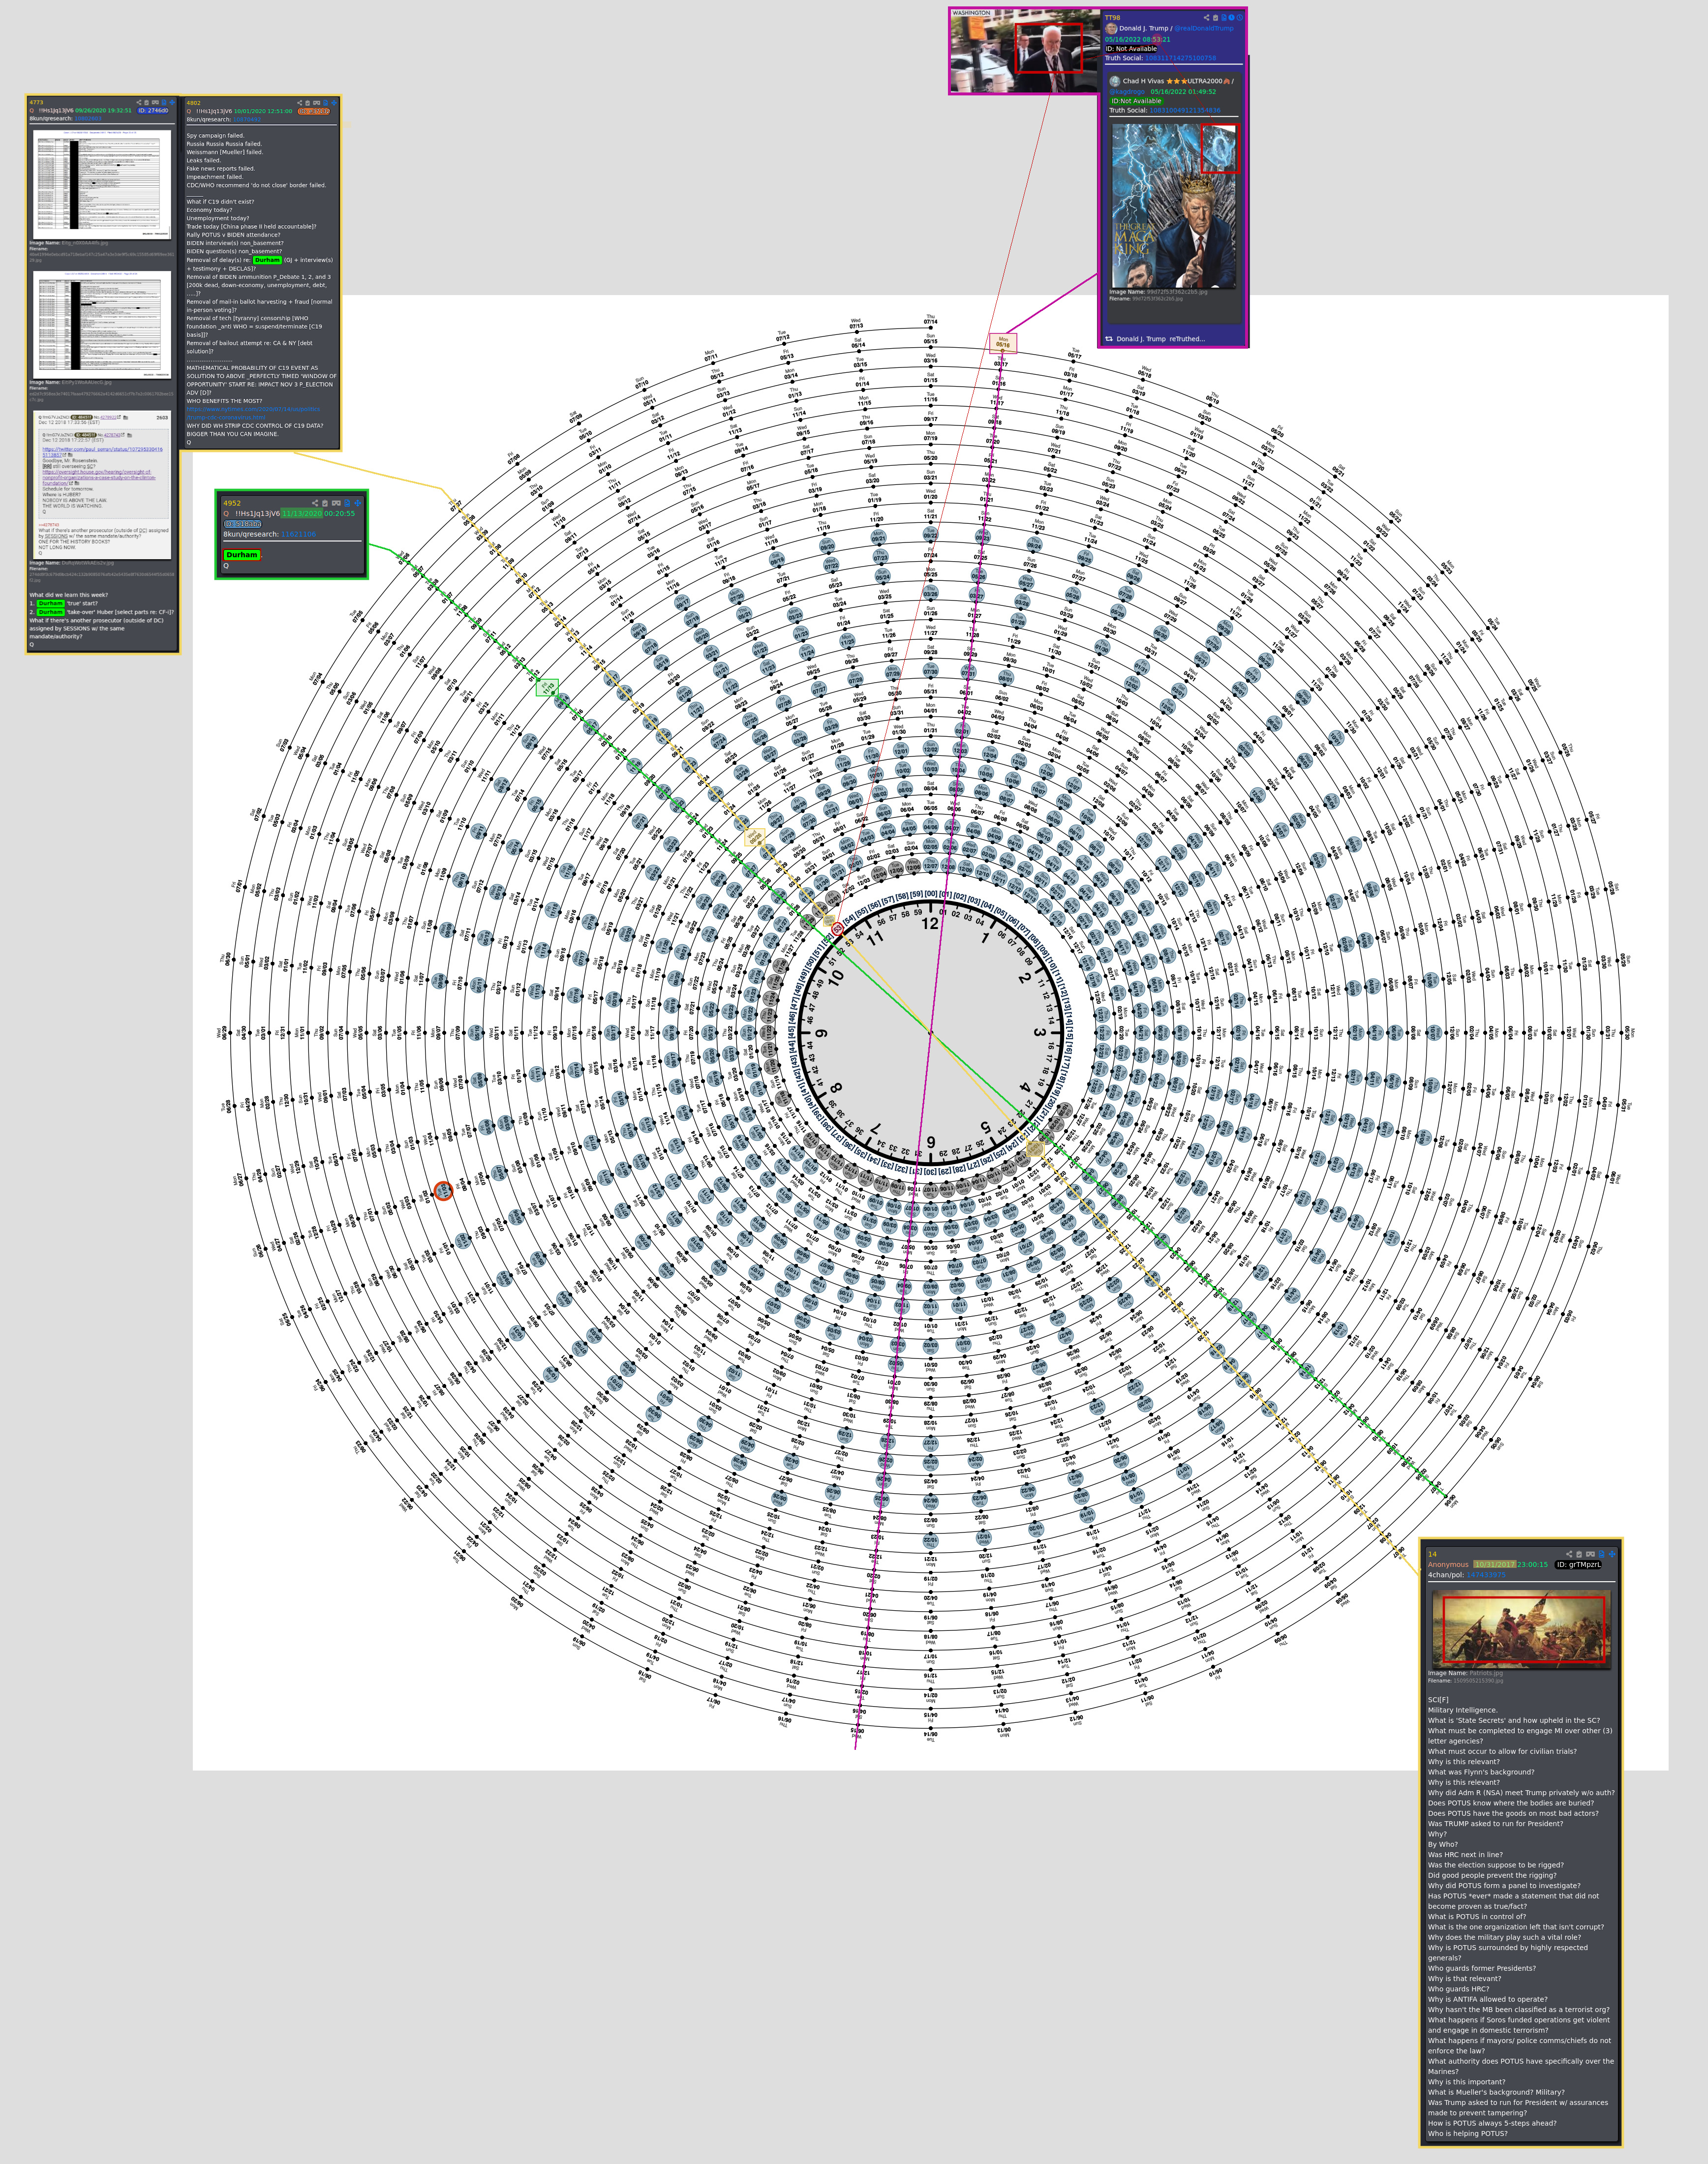The height and width of the screenshot is (2164, 1708).
Task: Open the 4chan/pol thread number link
Action: click(1486, 1575)
